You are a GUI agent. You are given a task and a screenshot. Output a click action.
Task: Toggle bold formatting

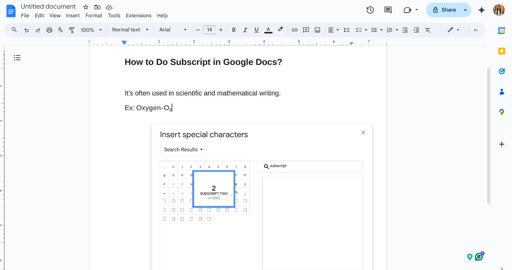234,29
